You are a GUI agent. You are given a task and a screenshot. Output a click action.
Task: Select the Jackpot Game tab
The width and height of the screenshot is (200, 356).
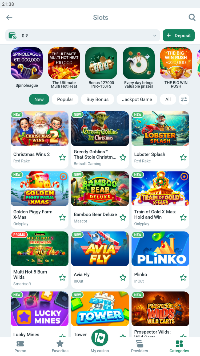tap(137, 99)
